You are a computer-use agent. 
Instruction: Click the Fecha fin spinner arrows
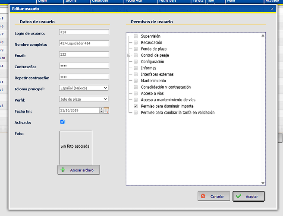coord(101,111)
